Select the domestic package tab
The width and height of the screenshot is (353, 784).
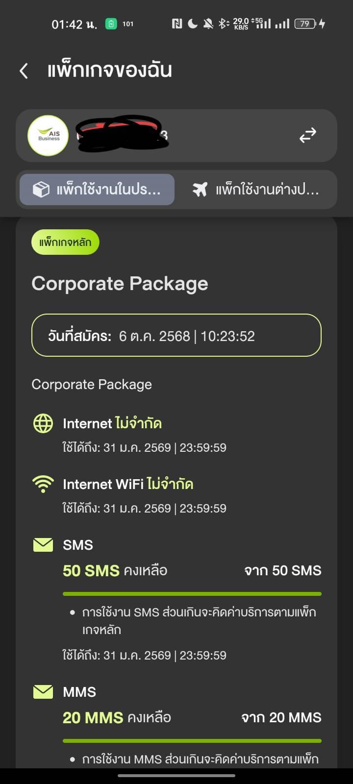point(97,189)
